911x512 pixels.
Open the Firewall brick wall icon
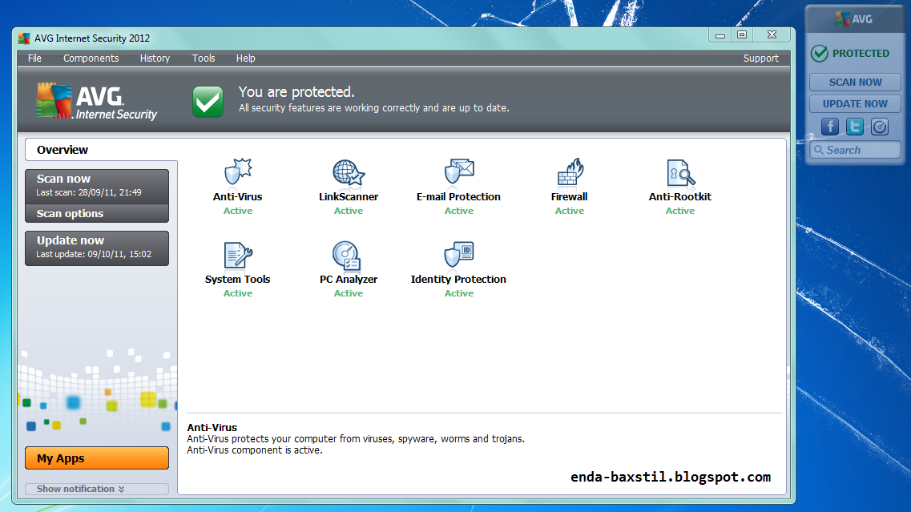coord(570,171)
